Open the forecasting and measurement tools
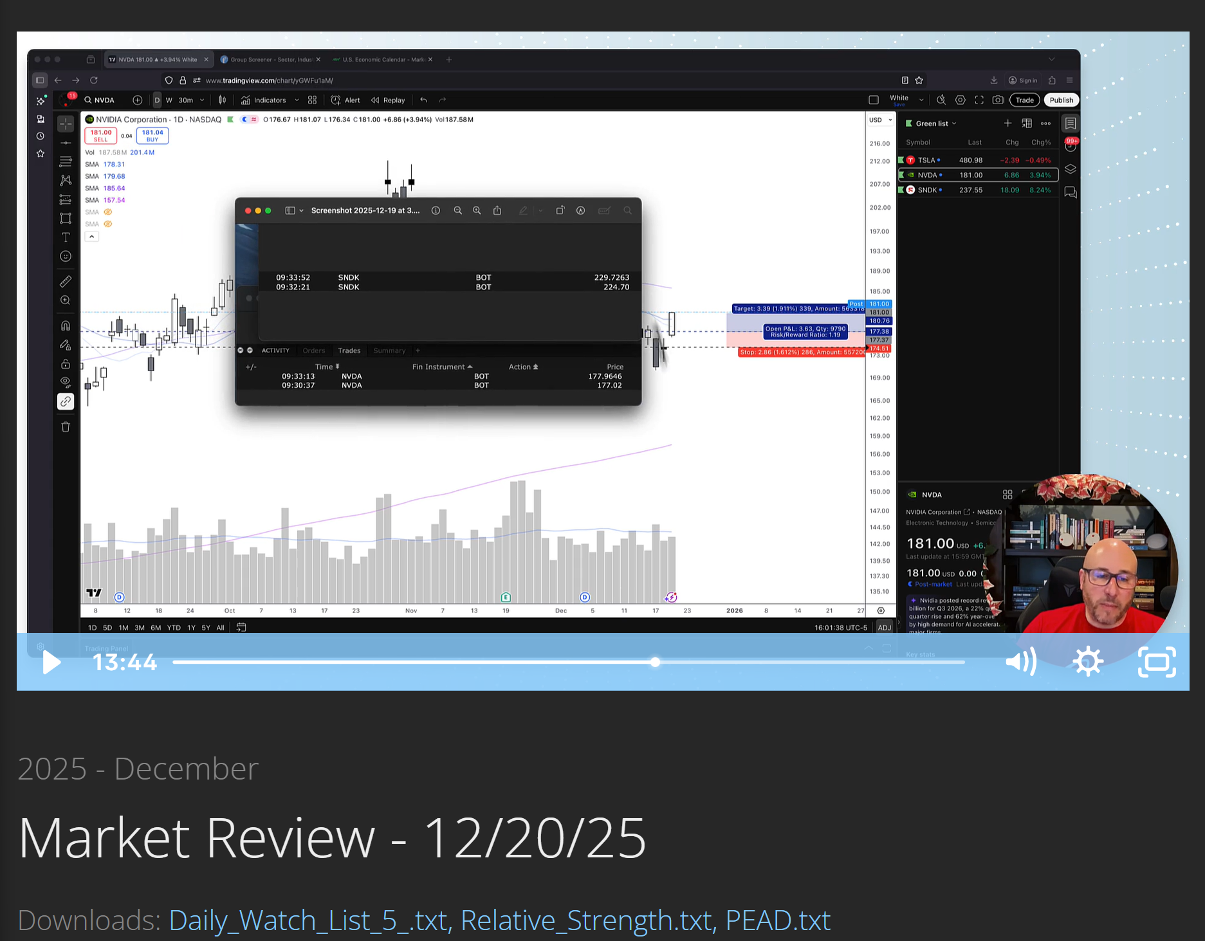Viewport: 1205px width, 941px height. click(66, 199)
